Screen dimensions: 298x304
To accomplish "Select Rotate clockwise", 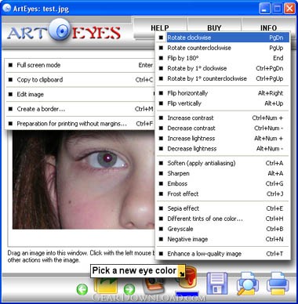I will coord(223,38).
